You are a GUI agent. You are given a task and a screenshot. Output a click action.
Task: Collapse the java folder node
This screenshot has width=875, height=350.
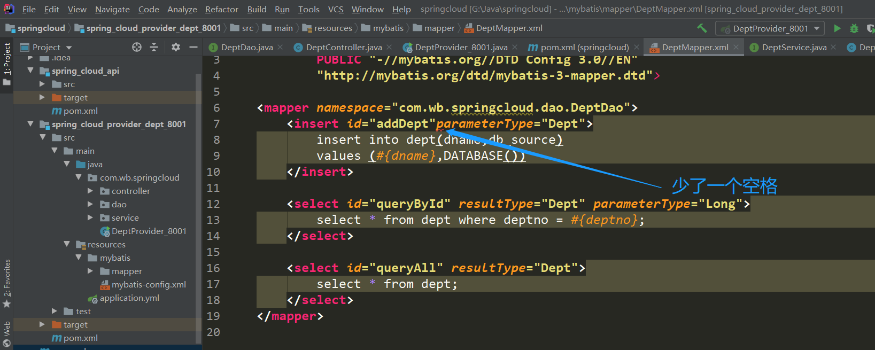(67, 164)
